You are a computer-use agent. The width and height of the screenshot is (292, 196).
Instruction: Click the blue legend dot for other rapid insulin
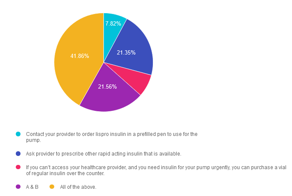click(18, 154)
